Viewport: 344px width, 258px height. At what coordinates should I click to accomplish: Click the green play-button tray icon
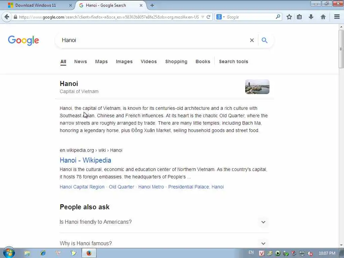coord(278,253)
